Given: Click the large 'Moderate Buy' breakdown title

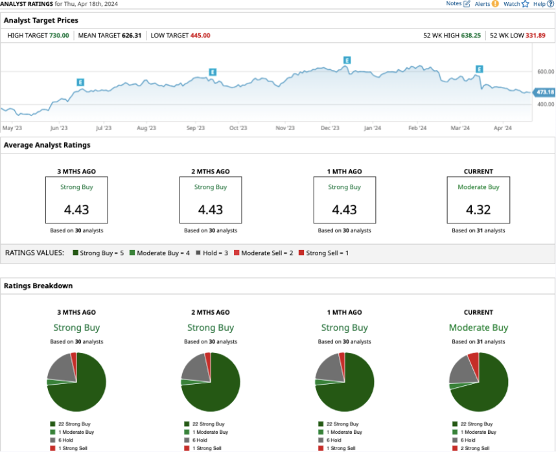Looking at the screenshot, I should (478, 328).
